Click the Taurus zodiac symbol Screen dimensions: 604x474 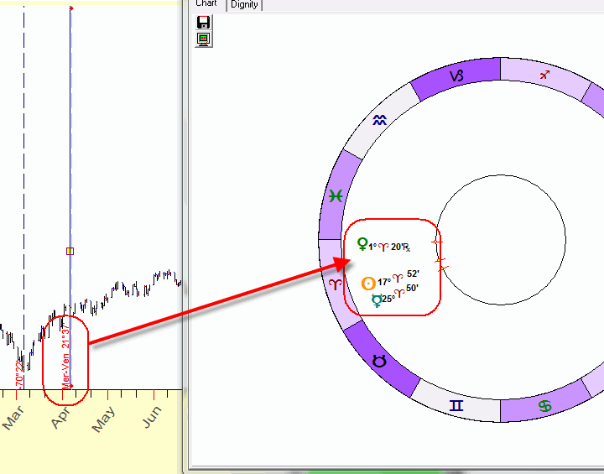point(380,361)
